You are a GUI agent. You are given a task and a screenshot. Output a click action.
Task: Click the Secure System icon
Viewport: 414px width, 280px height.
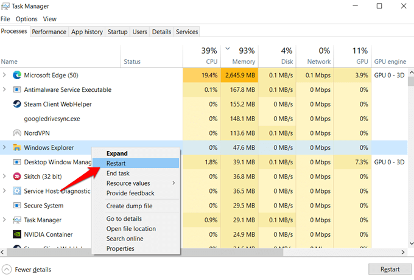pos(17,205)
